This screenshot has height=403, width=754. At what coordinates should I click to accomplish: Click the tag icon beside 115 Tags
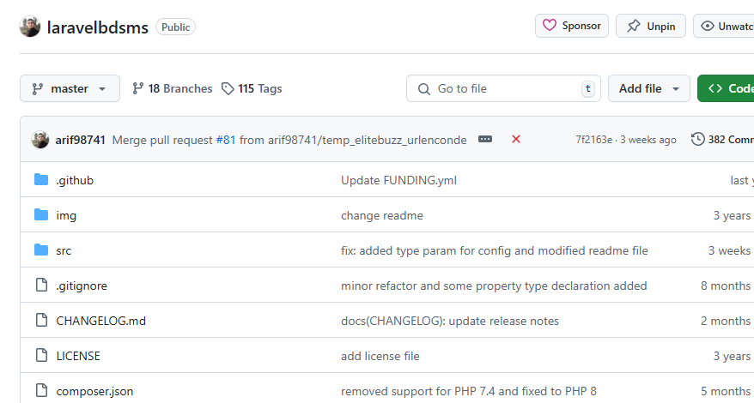pyautogui.click(x=228, y=88)
